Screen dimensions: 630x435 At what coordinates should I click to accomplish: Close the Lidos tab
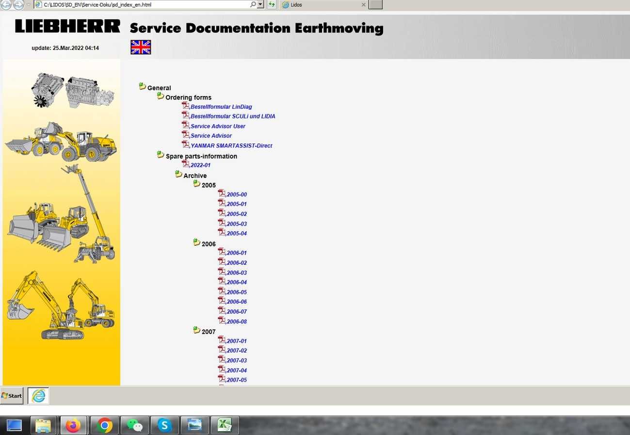tap(364, 5)
